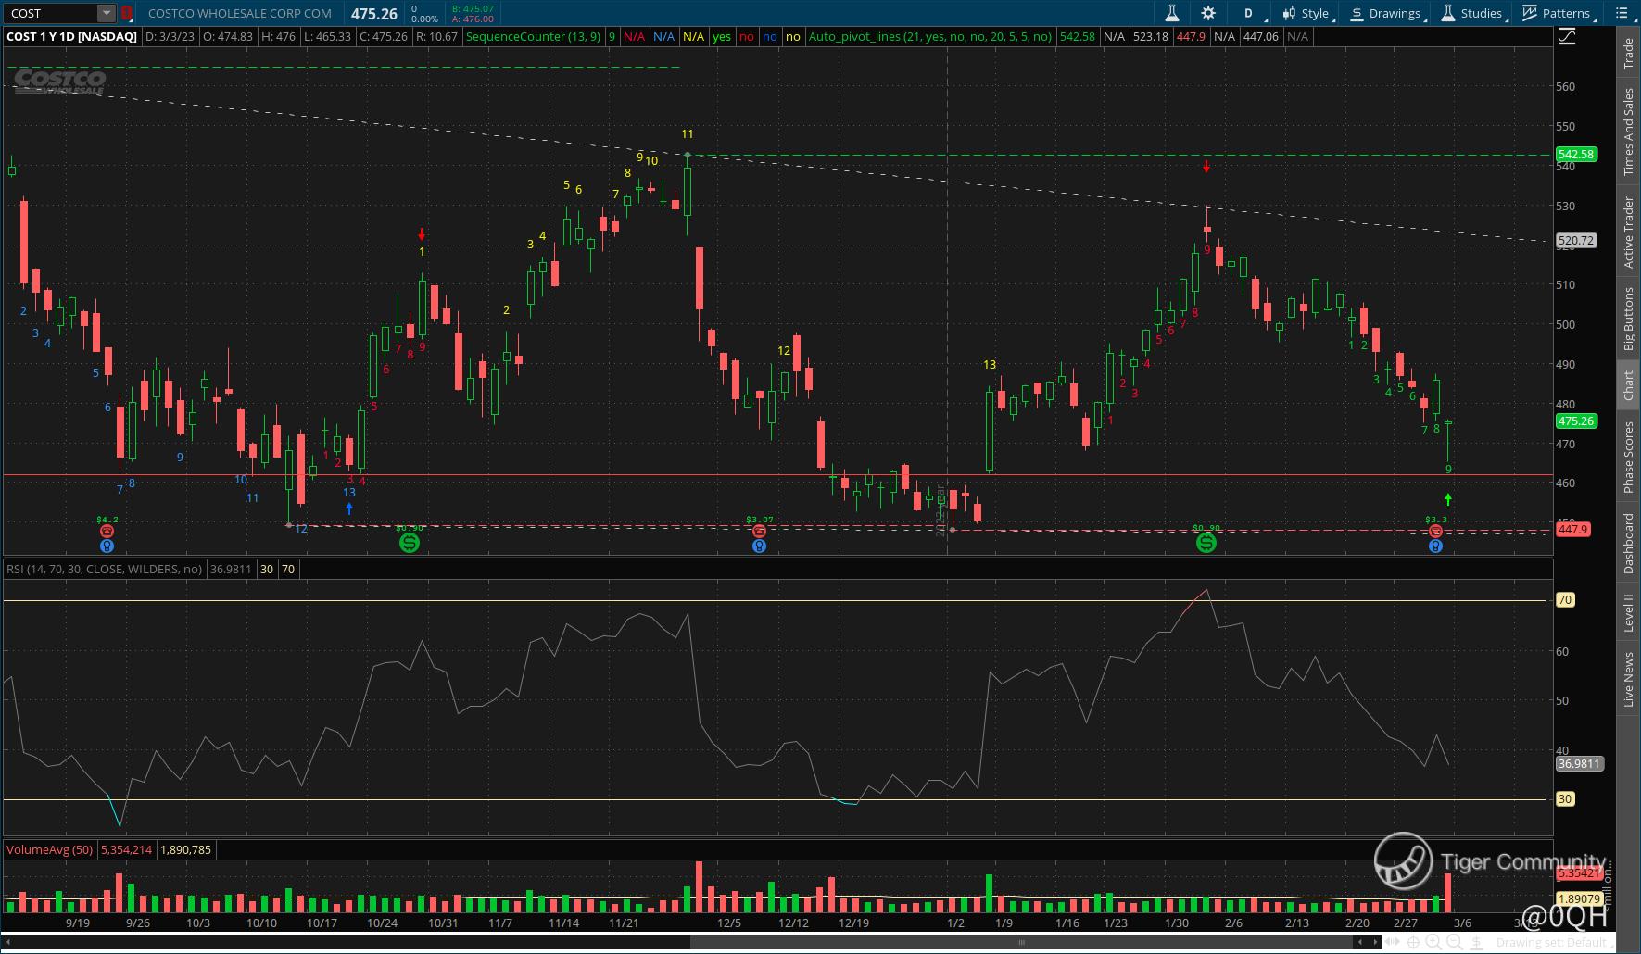The image size is (1641, 954).
Task: Open the Patterns menu
Action: coord(1558,13)
